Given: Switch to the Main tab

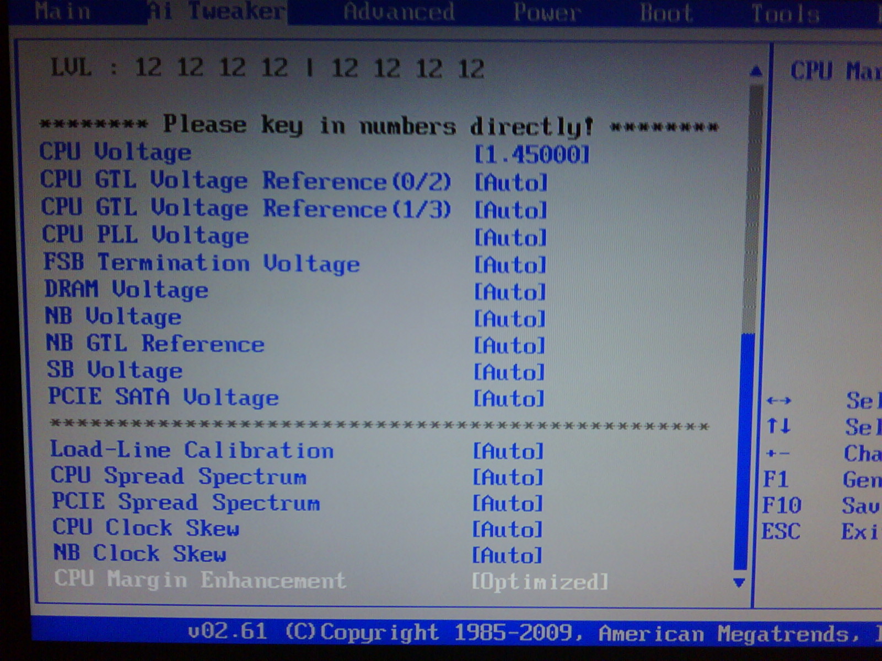Looking at the screenshot, I should pyautogui.click(x=62, y=11).
